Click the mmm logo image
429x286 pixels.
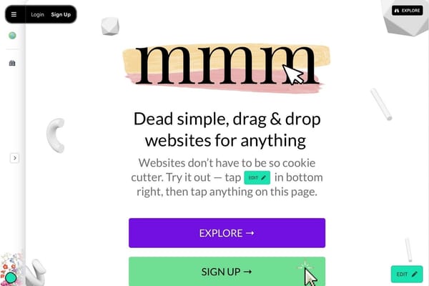pos(227,69)
